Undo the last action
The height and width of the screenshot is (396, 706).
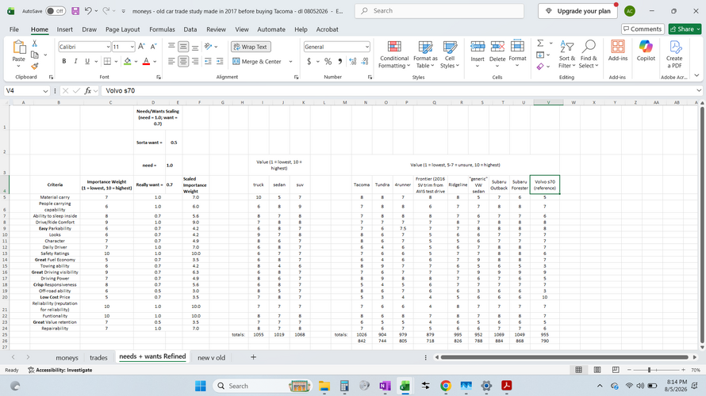pyautogui.click(x=88, y=11)
